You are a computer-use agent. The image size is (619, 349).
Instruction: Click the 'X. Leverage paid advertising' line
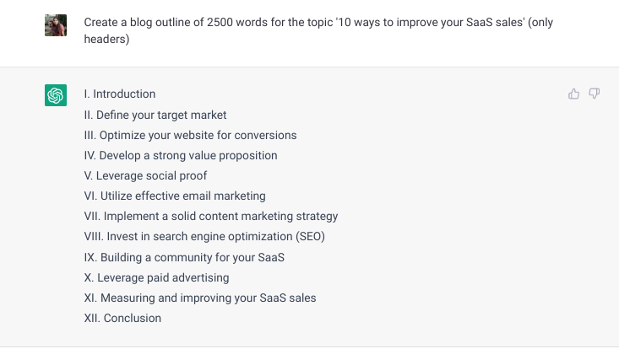[x=156, y=277]
